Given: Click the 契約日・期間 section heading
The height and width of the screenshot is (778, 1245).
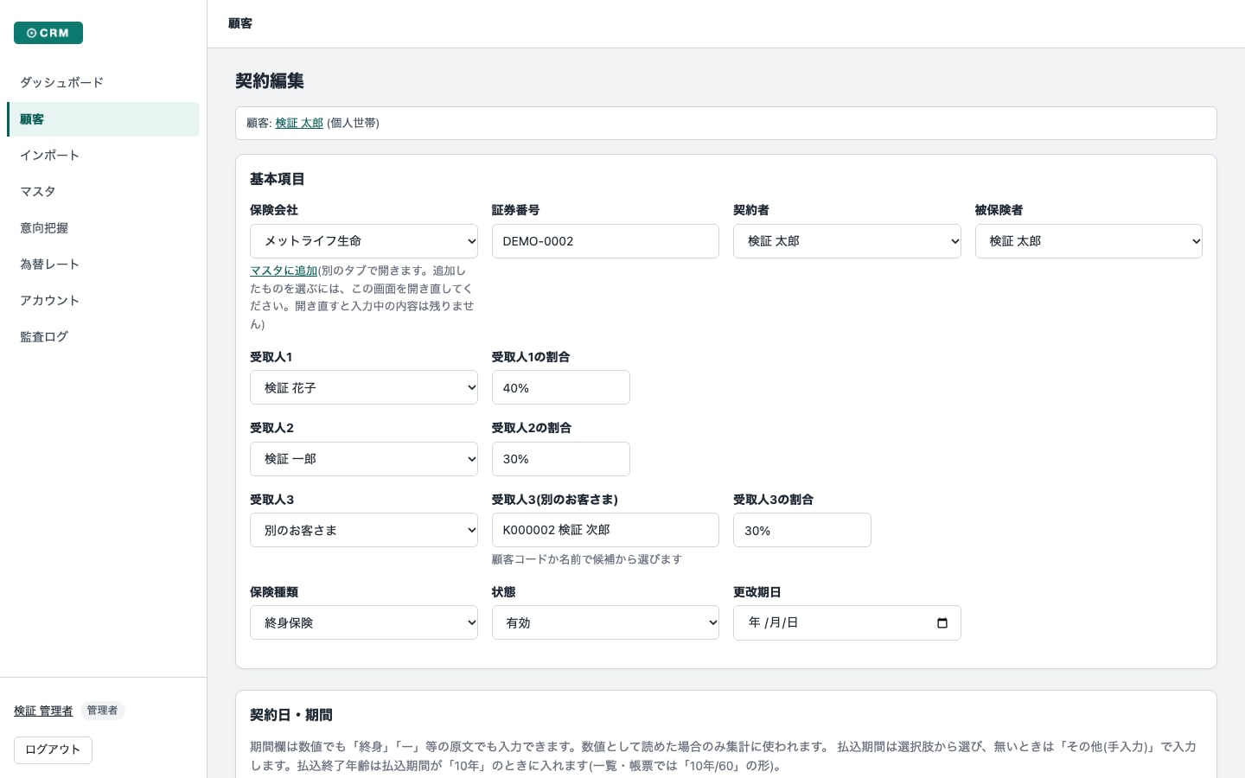Looking at the screenshot, I should tap(291, 715).
